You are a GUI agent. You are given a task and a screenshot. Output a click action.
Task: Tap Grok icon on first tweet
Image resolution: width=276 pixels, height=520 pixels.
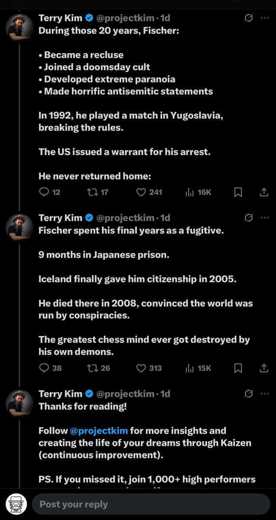point(249,18)
